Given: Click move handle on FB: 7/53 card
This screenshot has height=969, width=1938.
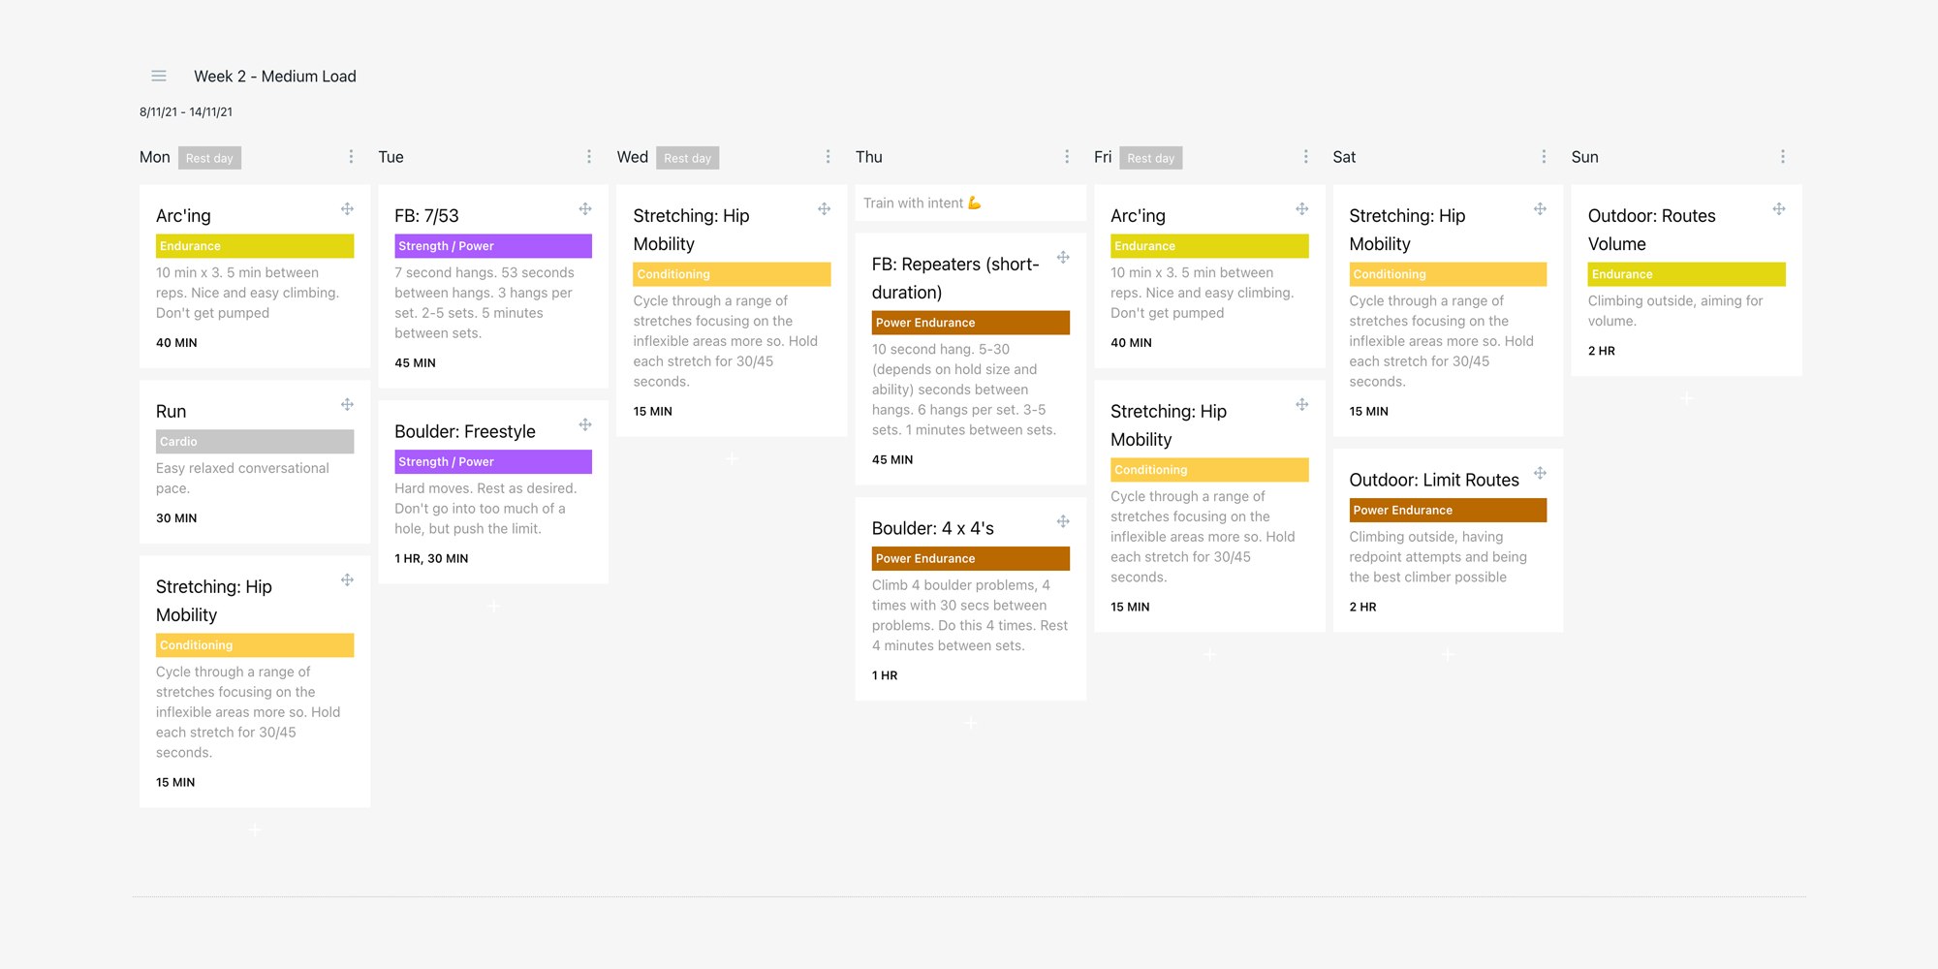Looking at the screenshot, I should 585,208.
